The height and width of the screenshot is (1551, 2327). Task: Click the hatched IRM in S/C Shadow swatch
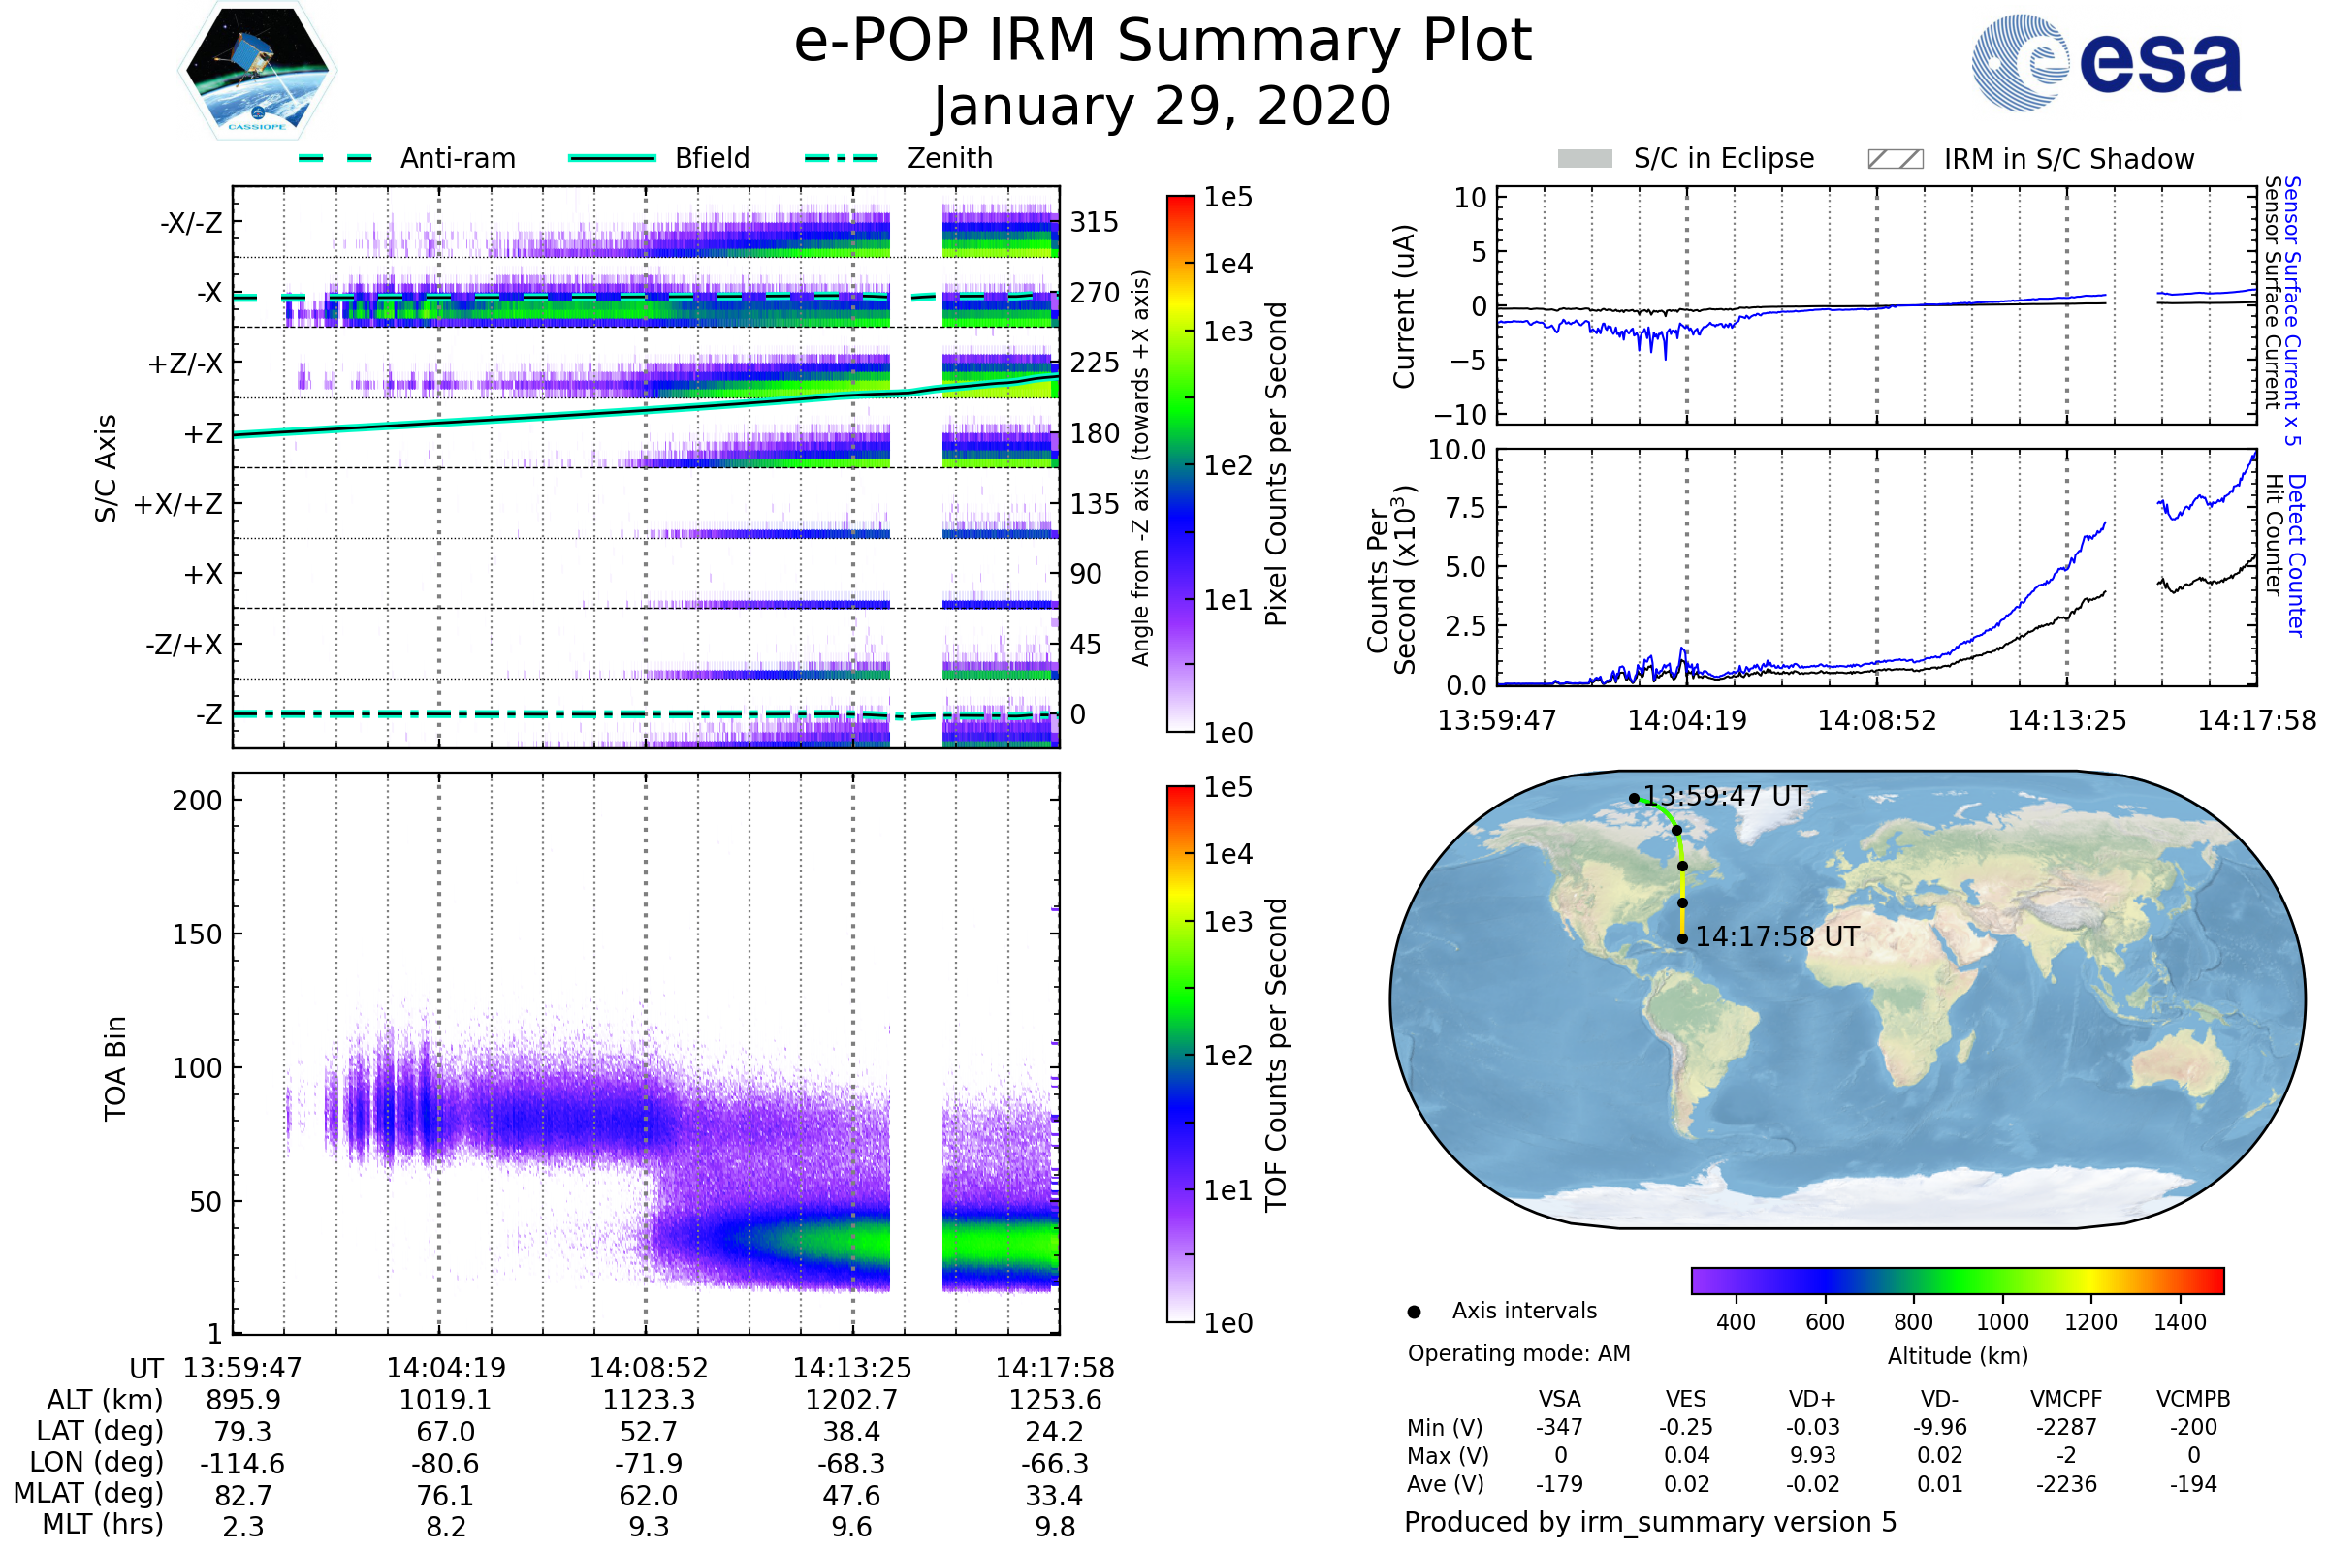(1895, 159)
